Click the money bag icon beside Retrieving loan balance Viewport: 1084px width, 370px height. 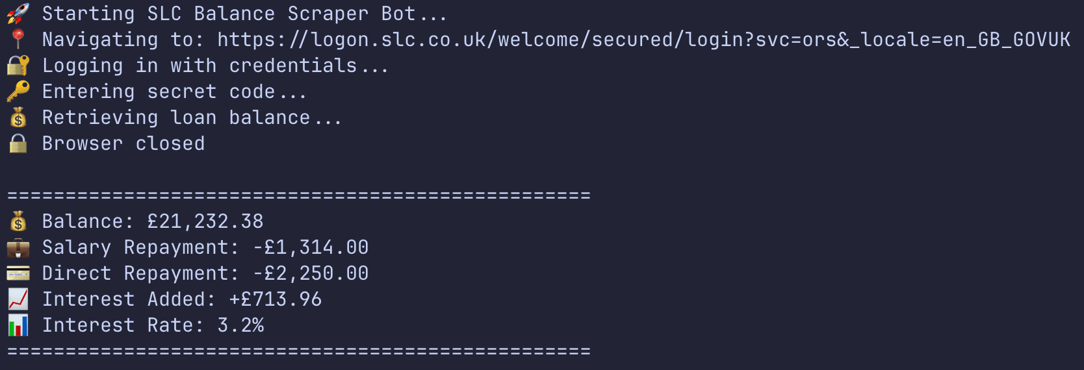tap(18, 117)
